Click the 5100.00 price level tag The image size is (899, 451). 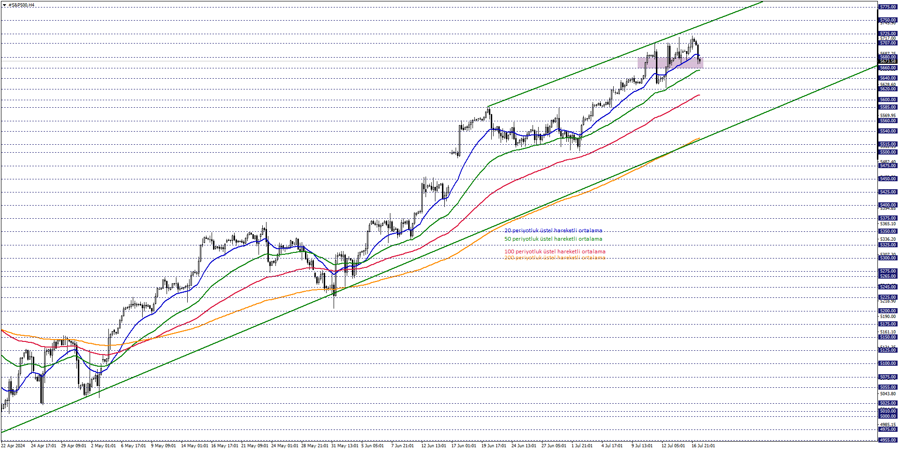[888, 363]
